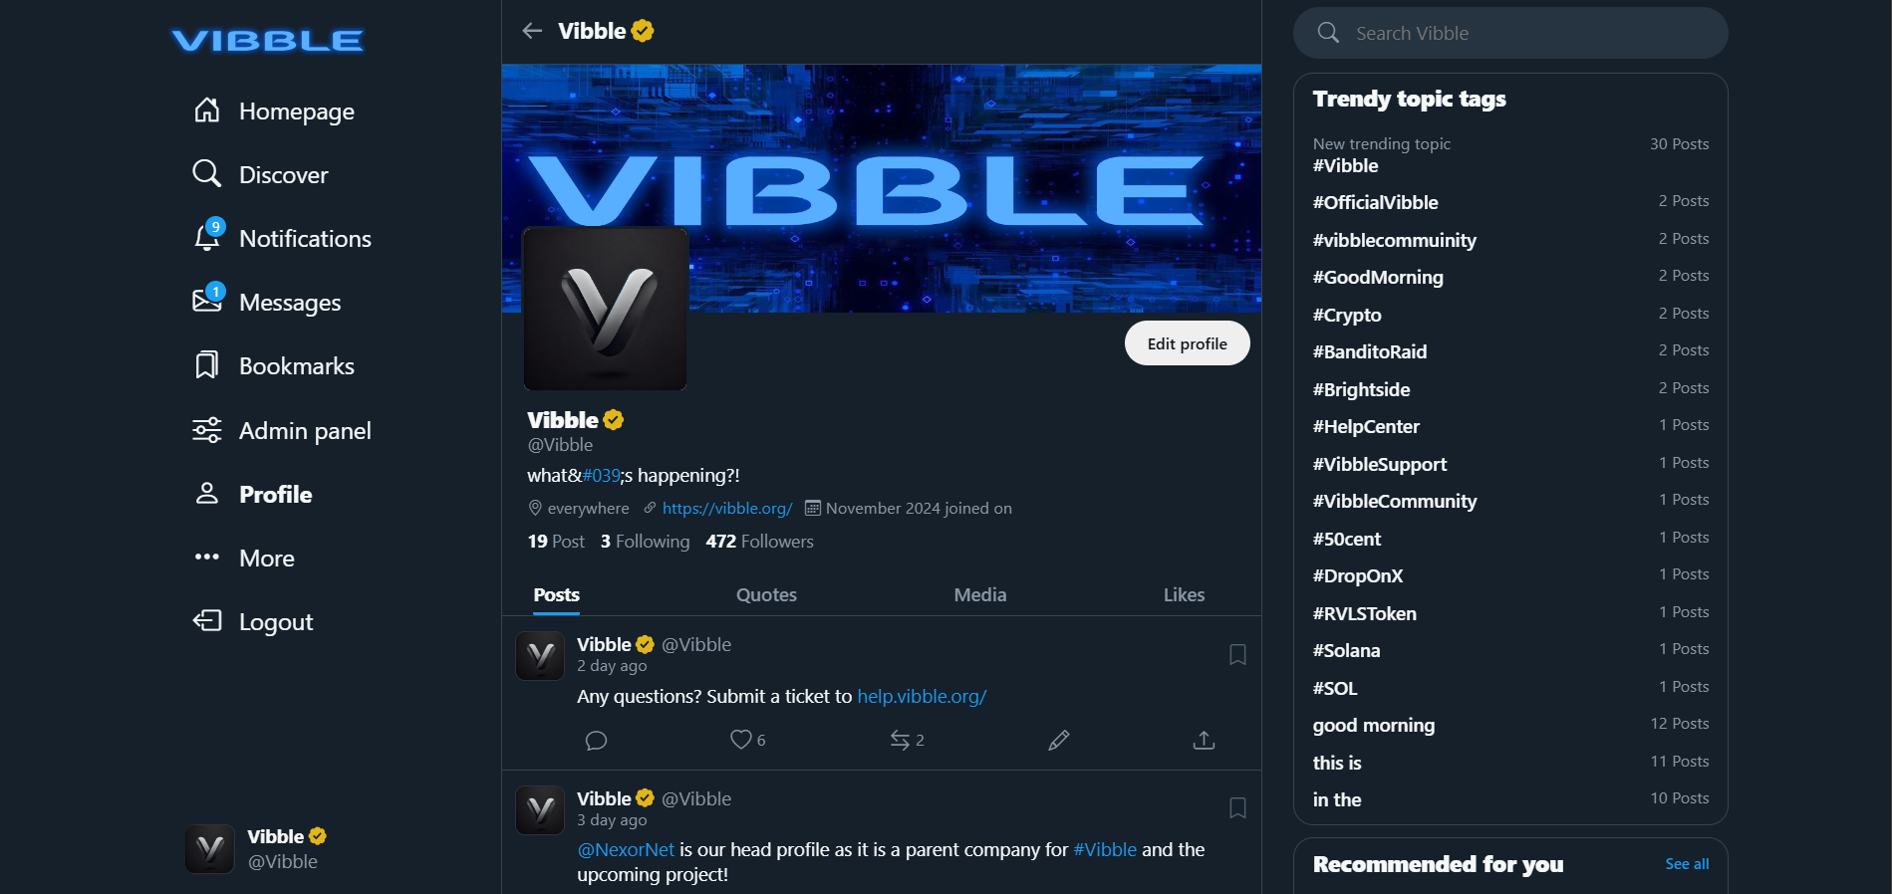This screenshot has height=894, width=1892.
Task: Click the Edit profile button
Action: (x=1187, y=343)
